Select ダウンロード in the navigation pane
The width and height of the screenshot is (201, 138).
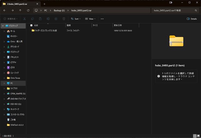pyautogui.click(x=15, y=47)
